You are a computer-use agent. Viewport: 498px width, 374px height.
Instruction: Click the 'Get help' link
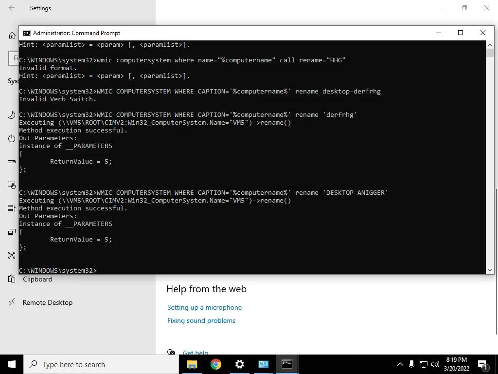196,353
